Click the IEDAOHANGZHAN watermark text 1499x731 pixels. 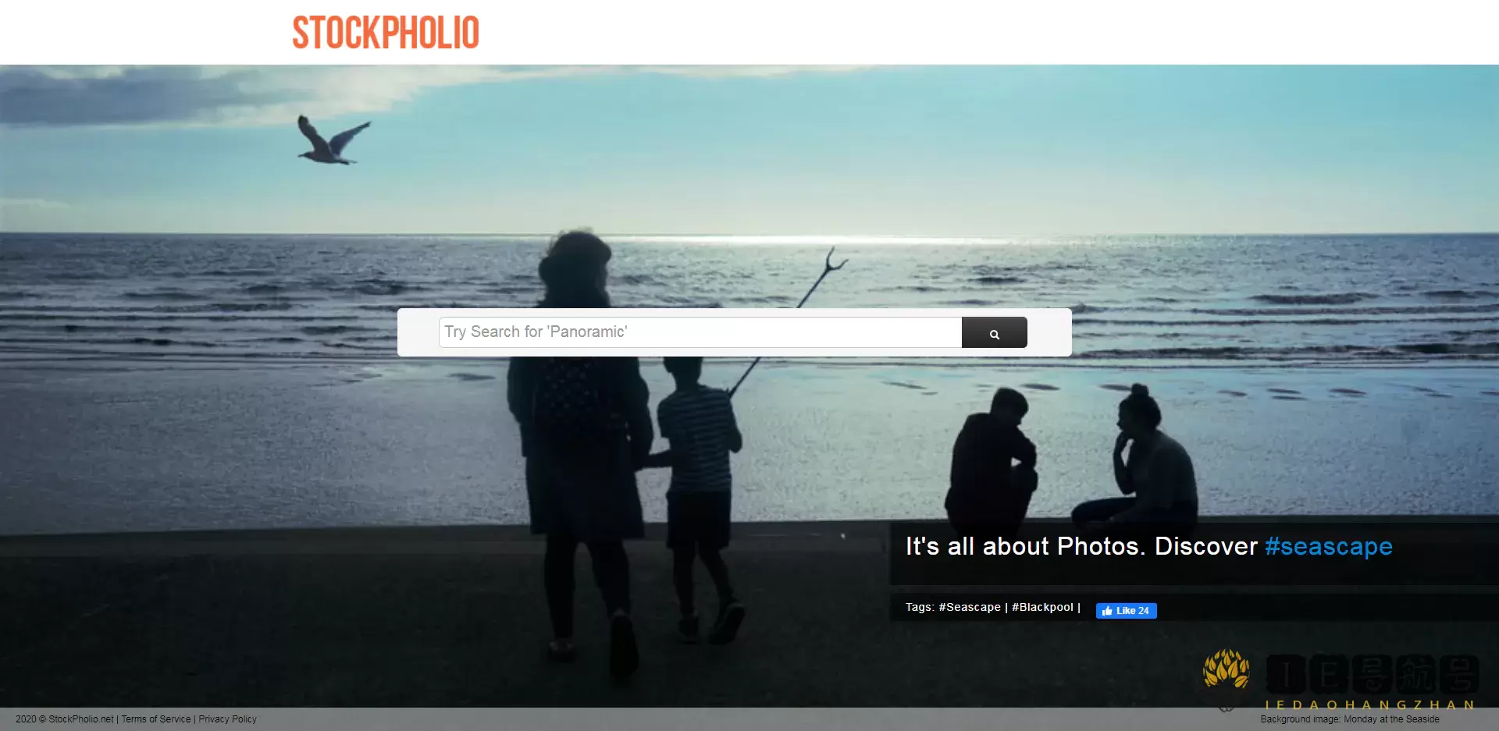(1369, 704)
